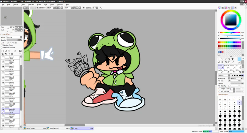
Task: Hide Layer10 using its eye icon
Action: (x=3, y=88)
